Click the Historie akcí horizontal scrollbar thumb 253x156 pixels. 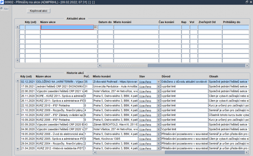click(131, 152)
